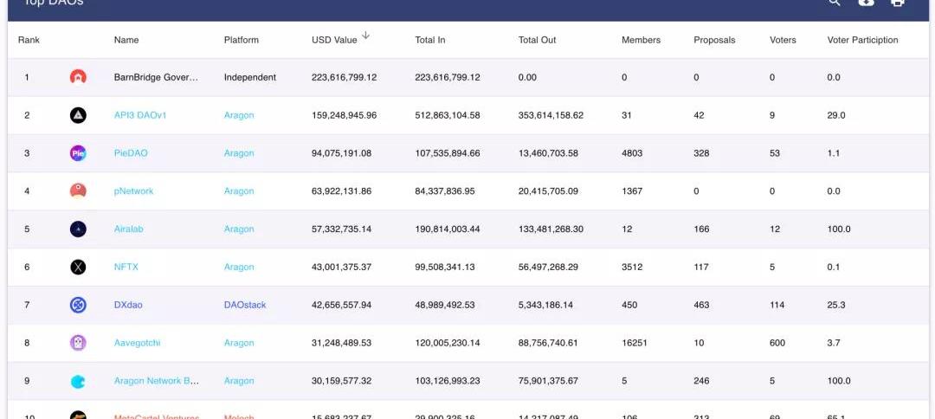935x419 pixels.
Task: Open the Airalab DAO link
Action: coord(129,229)
